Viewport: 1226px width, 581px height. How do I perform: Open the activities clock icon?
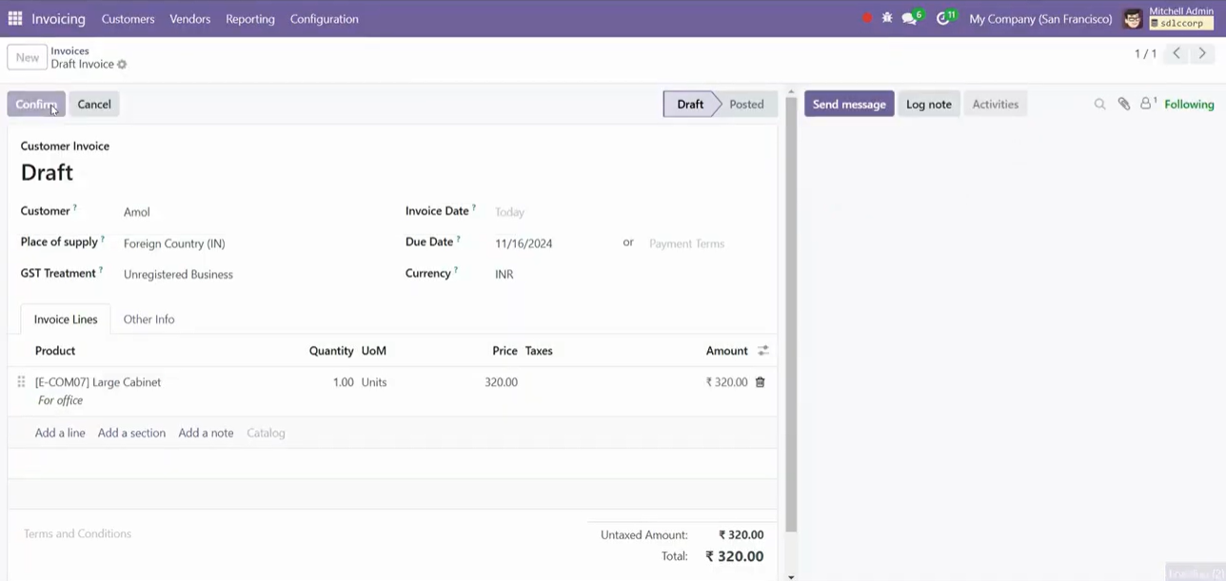click(944, 18)
